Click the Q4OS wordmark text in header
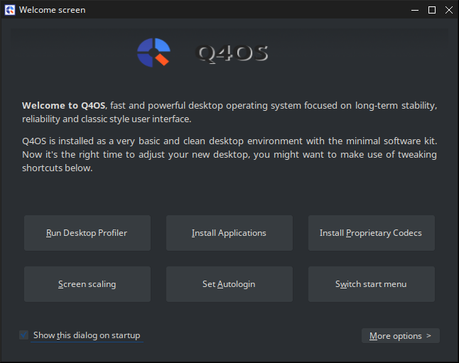The image size is (459, 363). coord(232,53)
